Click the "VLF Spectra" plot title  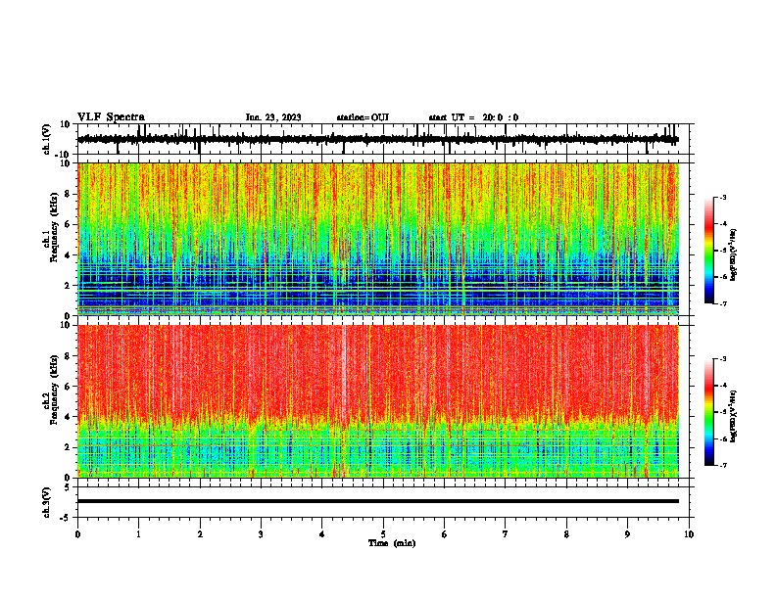pyautogui.click(x=111, y=117)
